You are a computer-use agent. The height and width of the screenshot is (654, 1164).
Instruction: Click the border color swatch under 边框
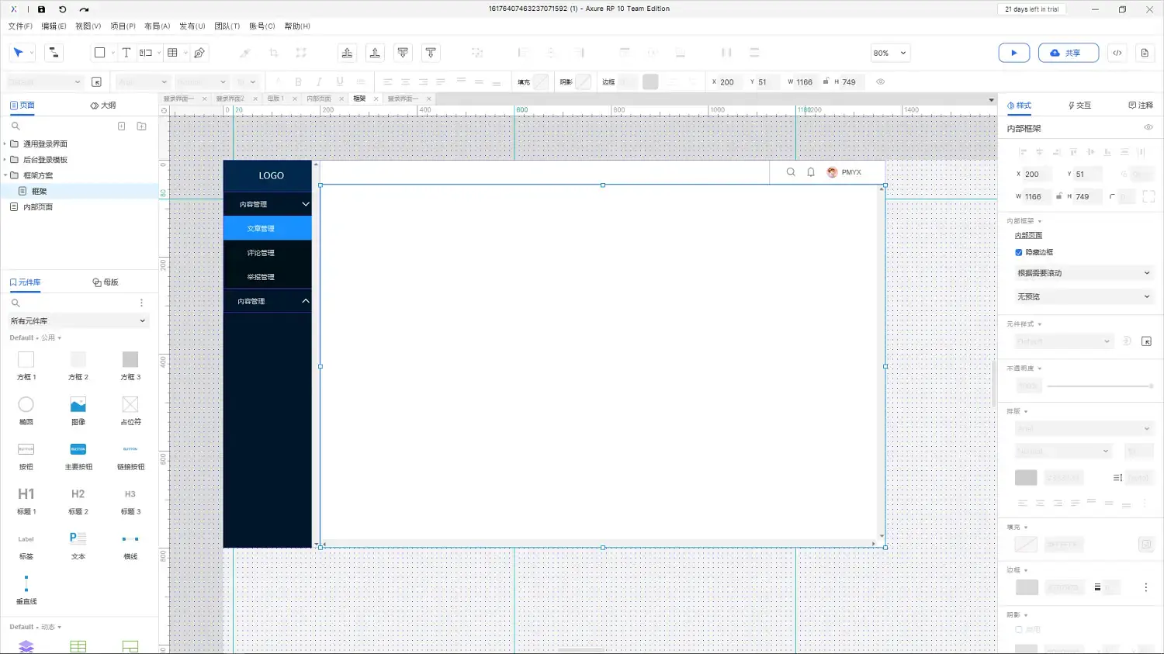click(1026, 588)
